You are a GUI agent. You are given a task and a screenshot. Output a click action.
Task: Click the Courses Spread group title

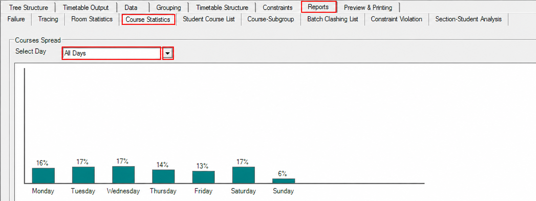[x=38, y=40]
